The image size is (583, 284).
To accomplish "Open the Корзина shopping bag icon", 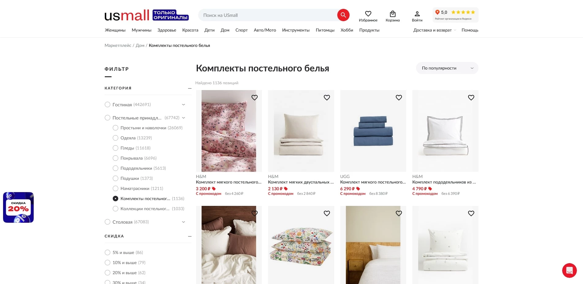I will (x=392, y=14).
